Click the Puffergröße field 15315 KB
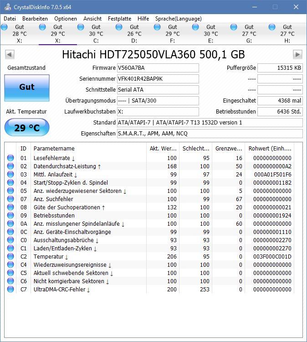307x342 pixels. pyautogui.click(x=280, y=68)
